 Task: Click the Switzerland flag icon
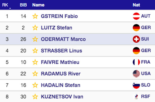click(136, 39)
